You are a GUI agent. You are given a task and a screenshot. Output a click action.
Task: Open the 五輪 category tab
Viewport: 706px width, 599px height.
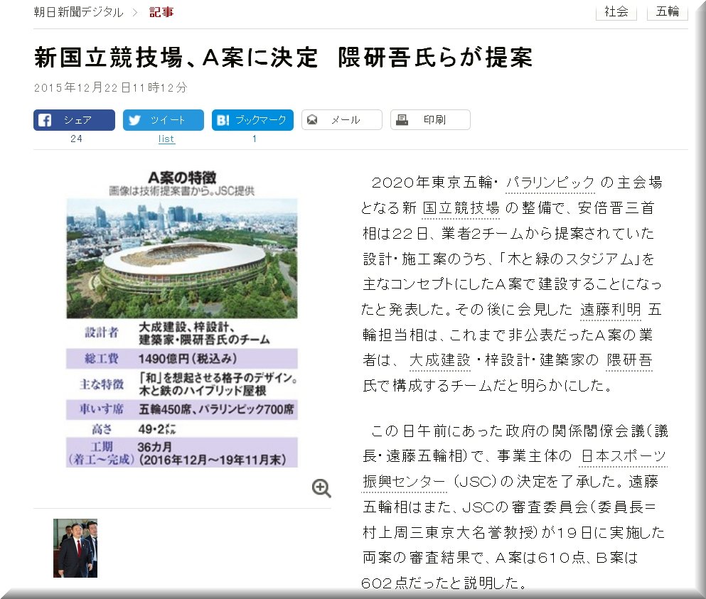point(668,11)
